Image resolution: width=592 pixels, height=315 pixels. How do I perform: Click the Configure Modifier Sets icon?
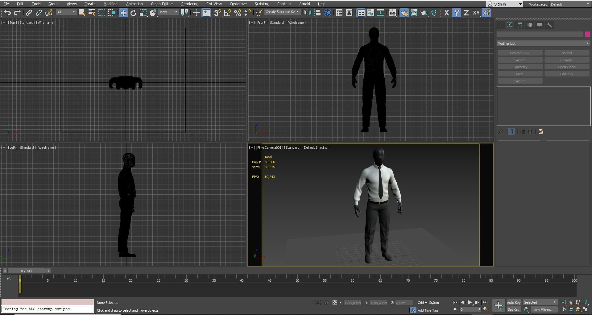[541, 131]
